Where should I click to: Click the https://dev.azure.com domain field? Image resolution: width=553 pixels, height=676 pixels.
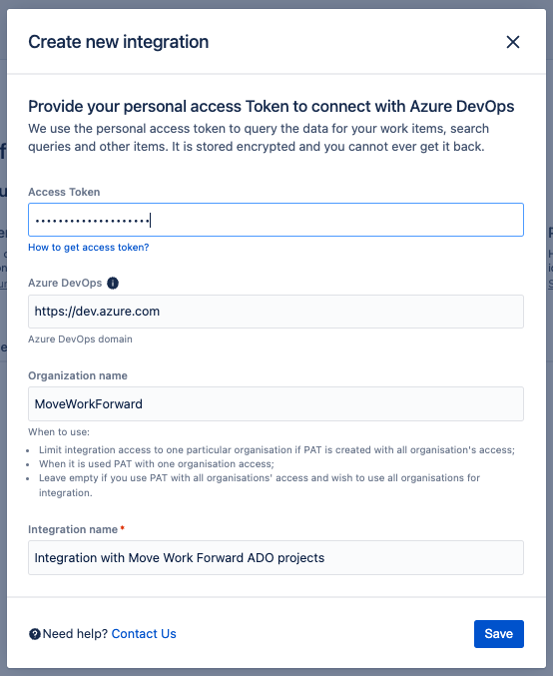click(276, 312)
